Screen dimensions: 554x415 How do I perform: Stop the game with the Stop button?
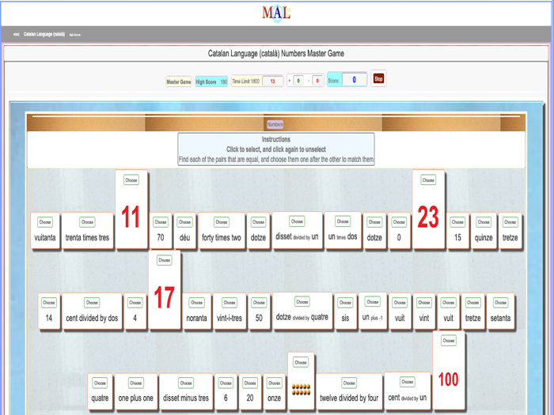[x=378, y=79]
